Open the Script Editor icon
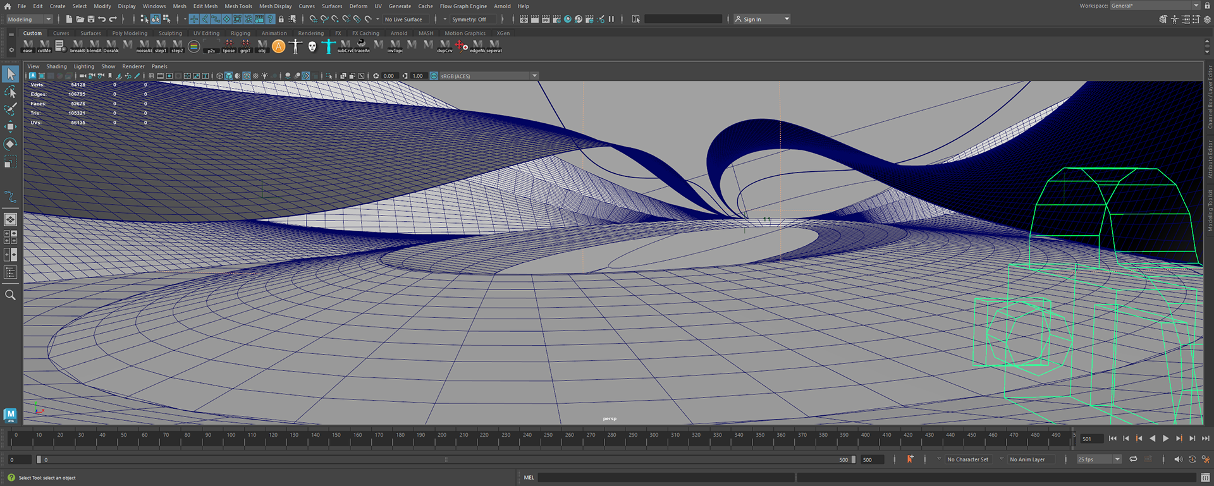 [x=1205, y=477]
